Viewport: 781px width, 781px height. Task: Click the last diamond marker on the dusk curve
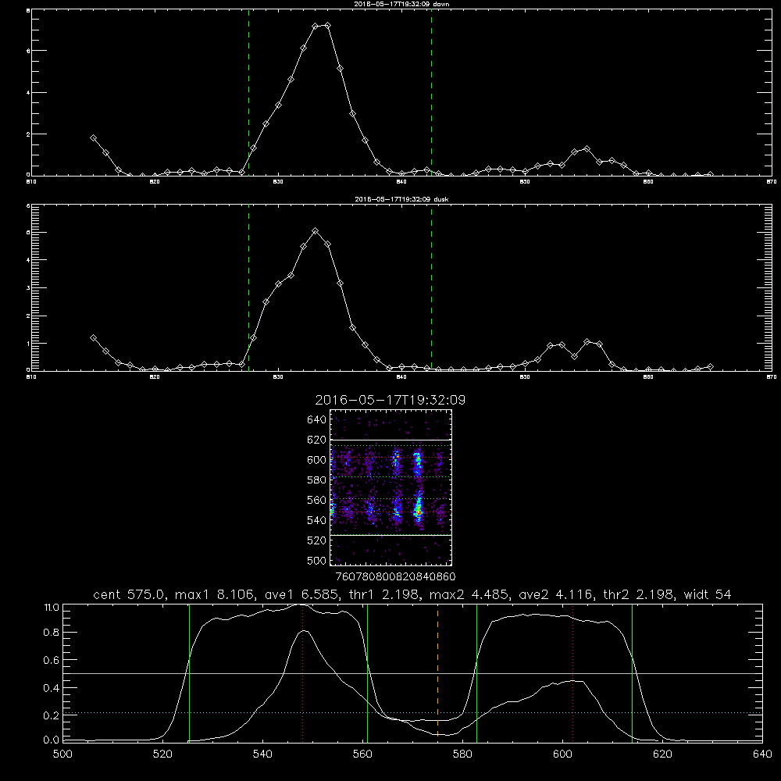tap(710, 366)
